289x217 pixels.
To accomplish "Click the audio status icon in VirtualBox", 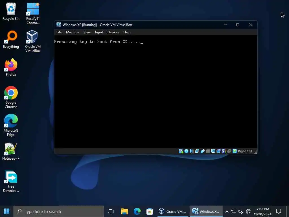I will [192, 151].
